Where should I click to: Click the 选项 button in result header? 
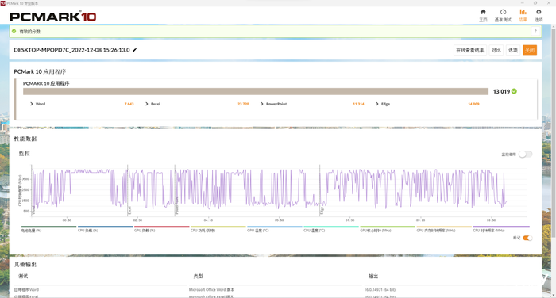click(x=513, y=50)
